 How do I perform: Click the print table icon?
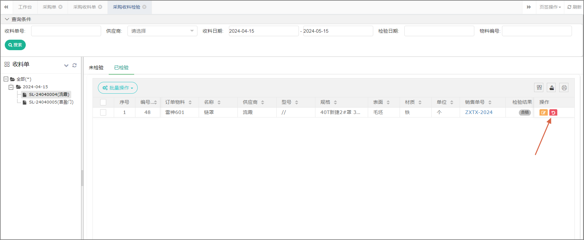click(564, 88)
